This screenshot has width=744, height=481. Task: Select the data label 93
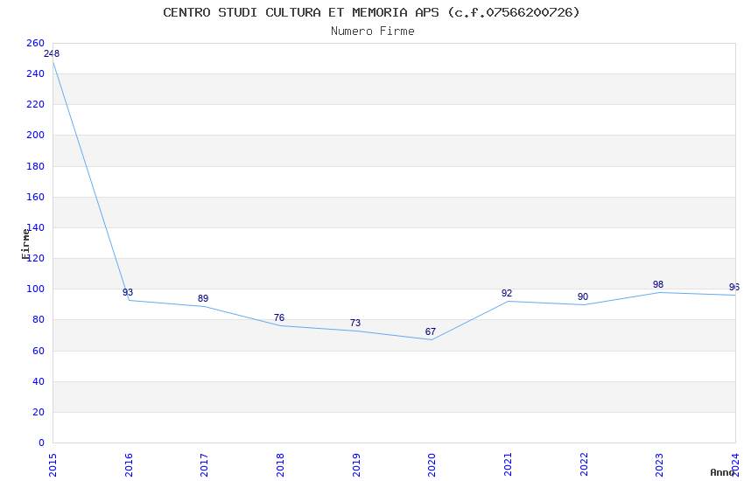coord(128,292)
